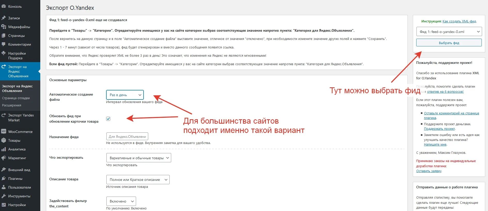Click Оставить заявку link
This screenshot has height=211, width=488.
point(429,171)
